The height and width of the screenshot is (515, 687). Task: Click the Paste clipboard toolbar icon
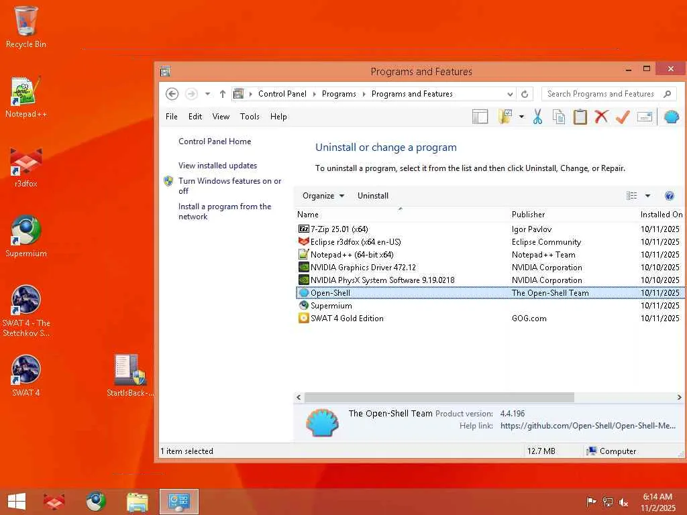580,117
